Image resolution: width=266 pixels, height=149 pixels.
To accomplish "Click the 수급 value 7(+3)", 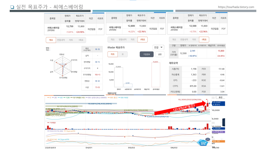I will click(x=97, y=87).
